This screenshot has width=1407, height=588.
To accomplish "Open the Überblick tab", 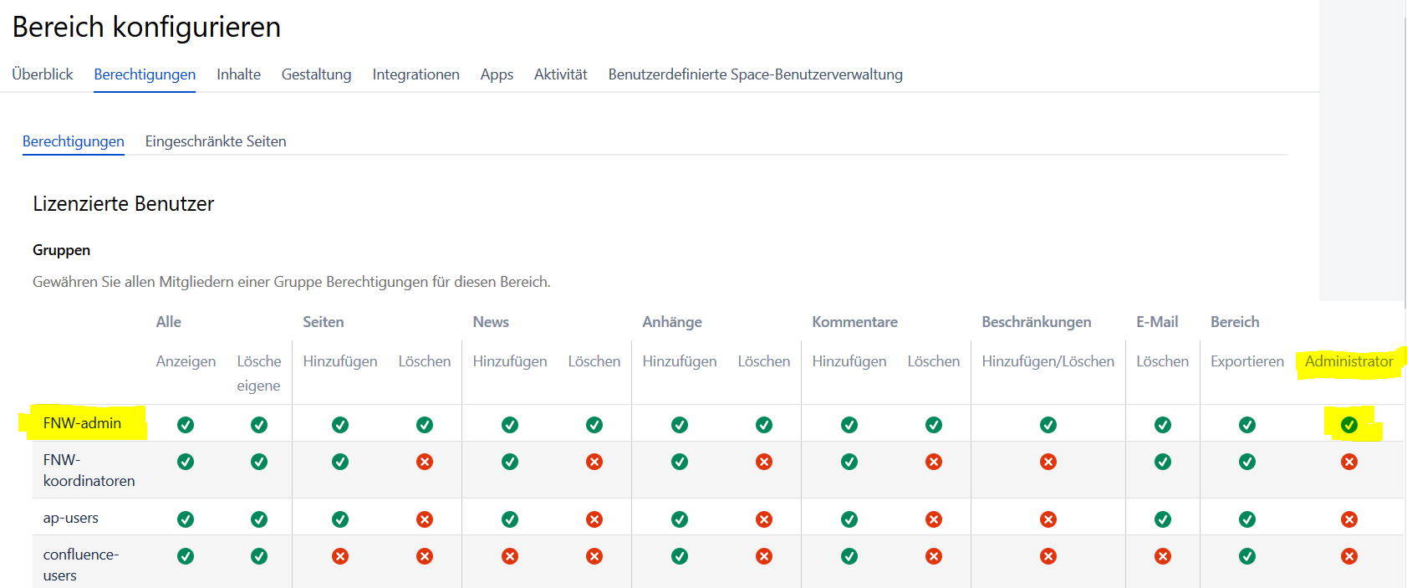I will point(43,74).
